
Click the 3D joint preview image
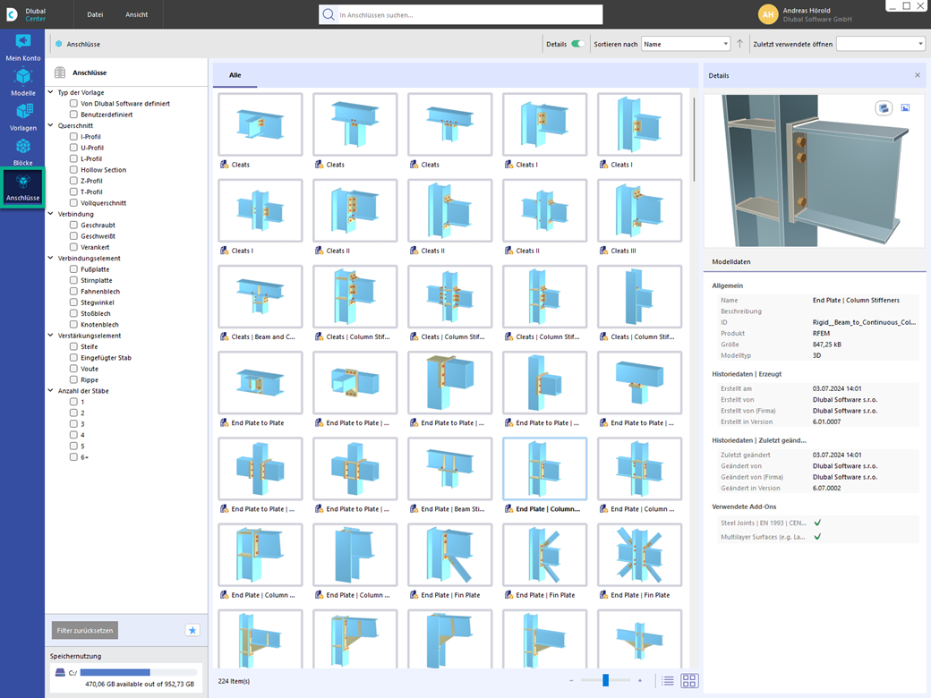pos(814,171)
